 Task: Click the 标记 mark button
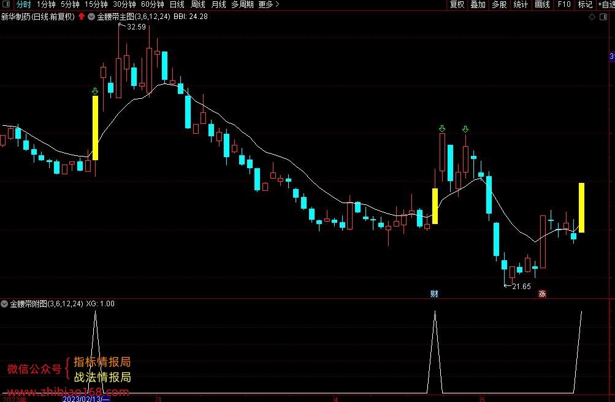point(585,5)
